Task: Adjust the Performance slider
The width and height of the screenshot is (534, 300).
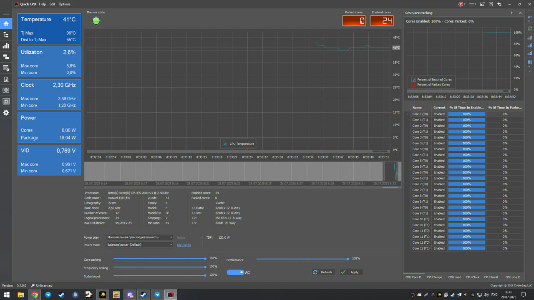Action: [x=303, y=259]
